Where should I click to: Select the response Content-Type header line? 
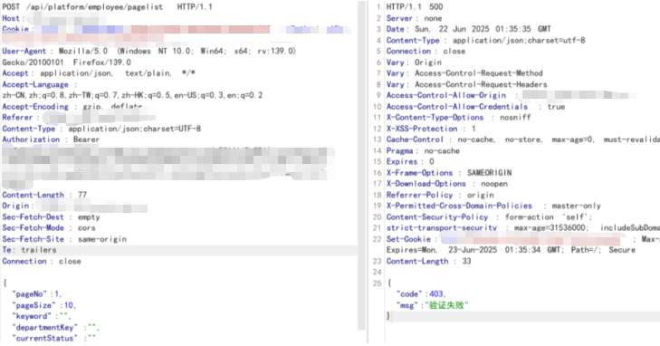click(x=486, y=41)
